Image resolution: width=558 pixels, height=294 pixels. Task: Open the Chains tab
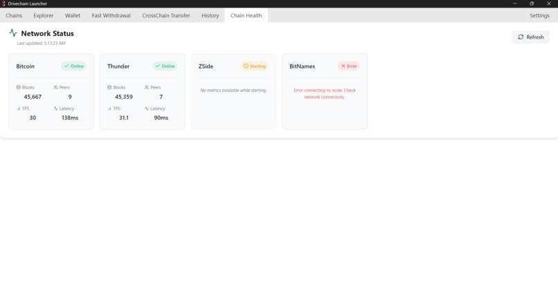click(14, 16)
